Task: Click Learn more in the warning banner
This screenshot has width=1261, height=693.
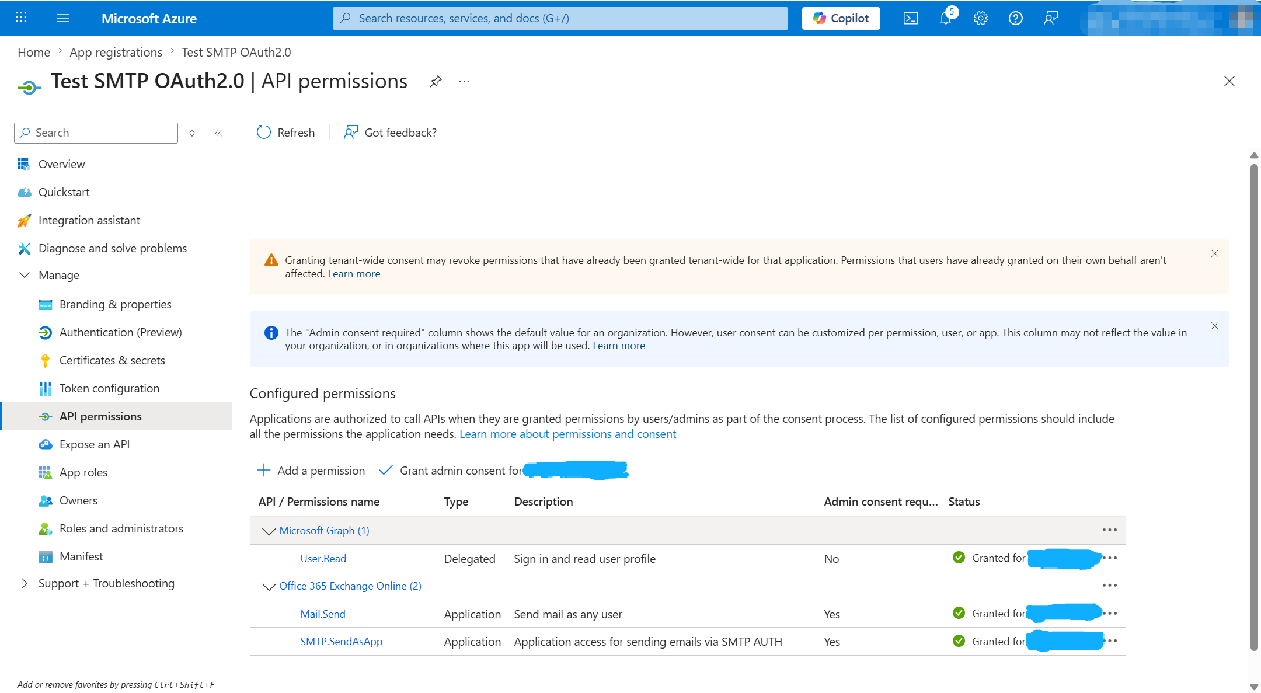Action: click(354, 274)
